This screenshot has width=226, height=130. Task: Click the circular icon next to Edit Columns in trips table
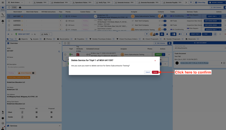(x=169, y=43)
